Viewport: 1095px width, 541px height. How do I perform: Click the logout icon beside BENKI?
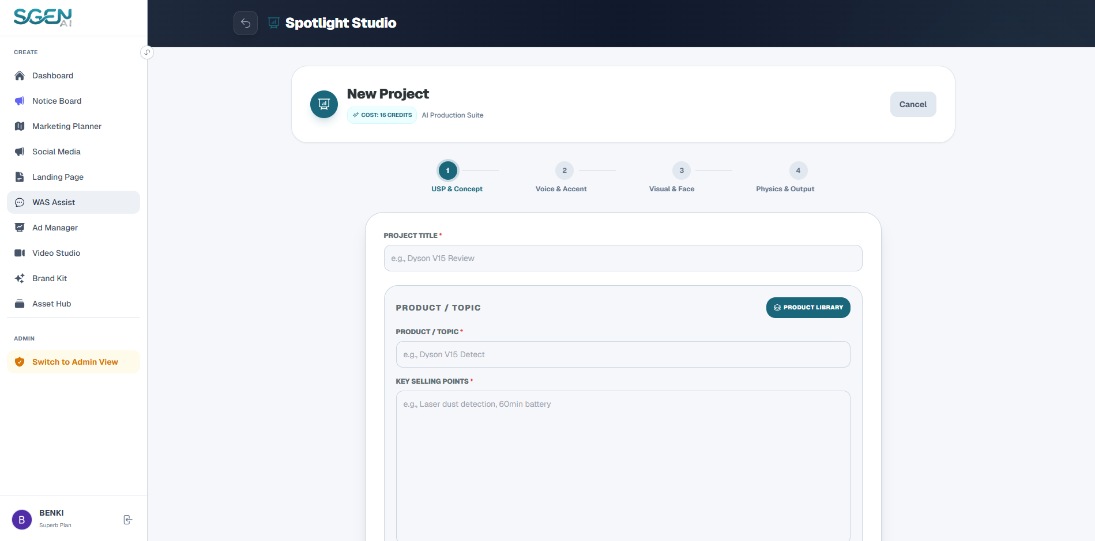[x=128, y=520]
